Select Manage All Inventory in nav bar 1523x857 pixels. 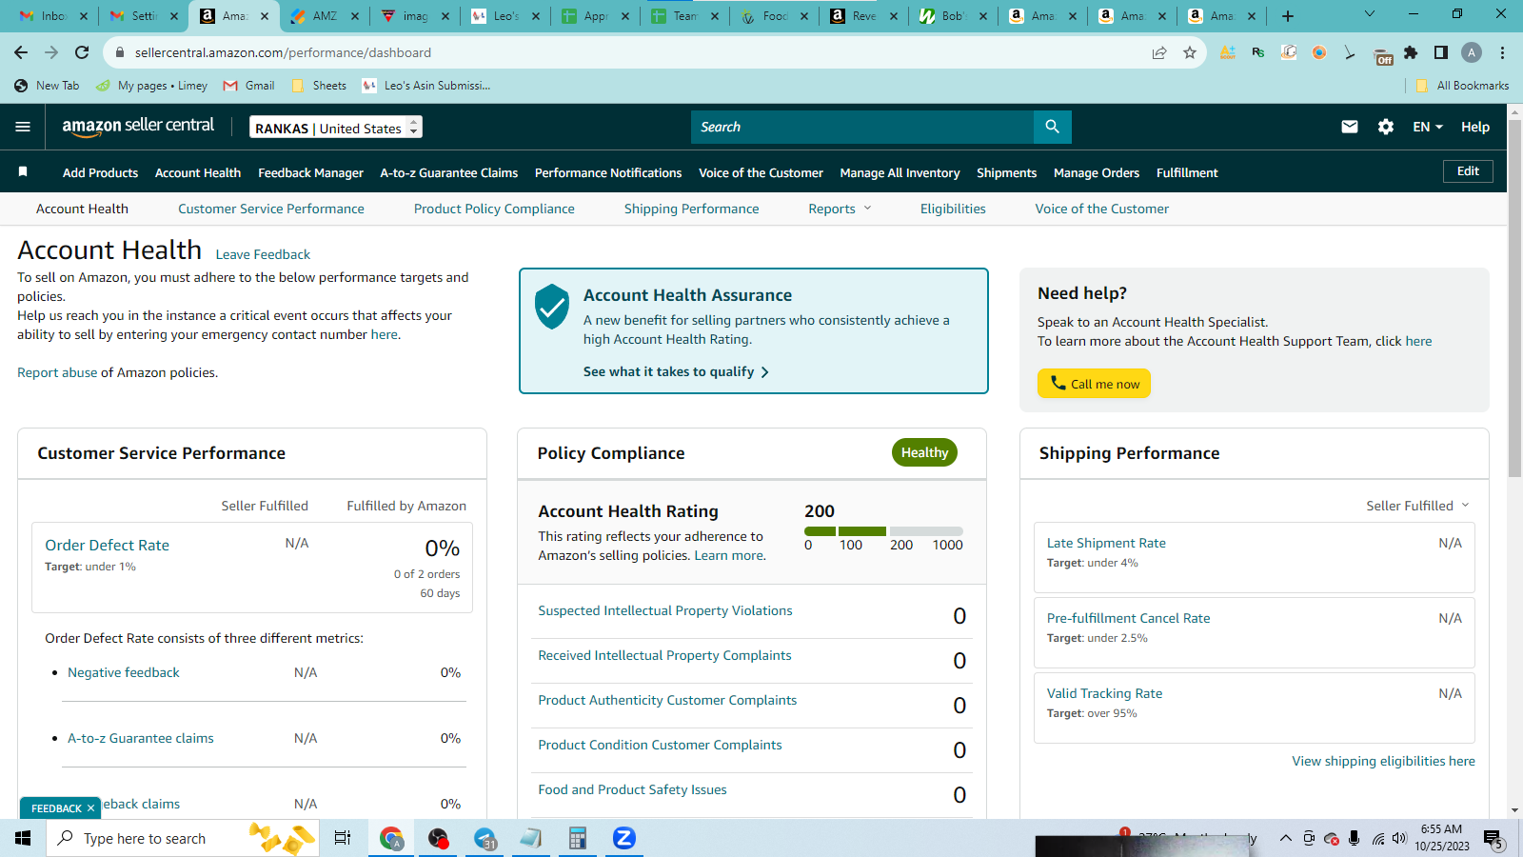[x=900, y=172]
